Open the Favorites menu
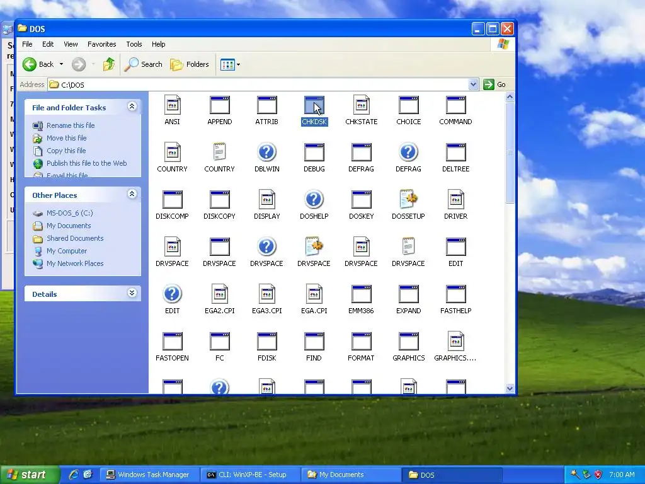 [x=101, y=44]
